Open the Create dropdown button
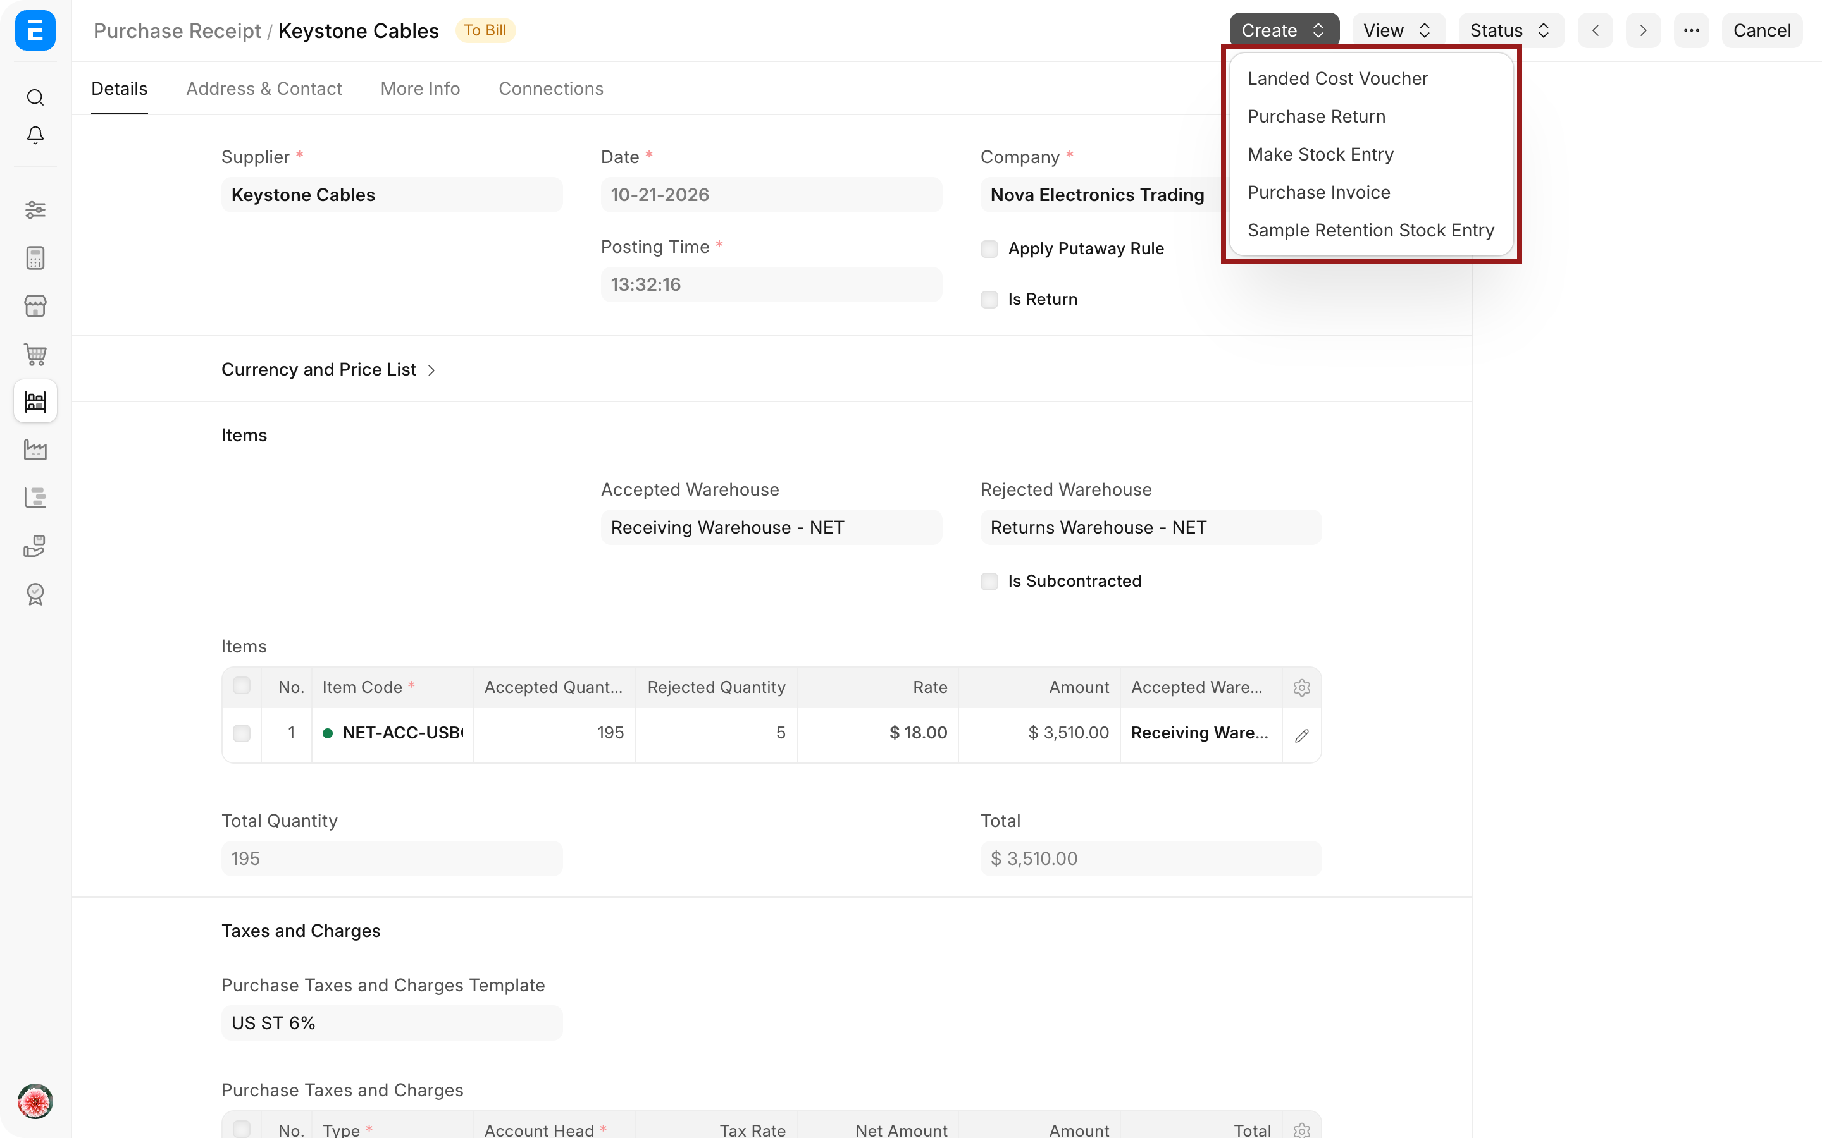Image resolution: width=1822 pixels, height=1138 pixels. (x=1284, y=31)
